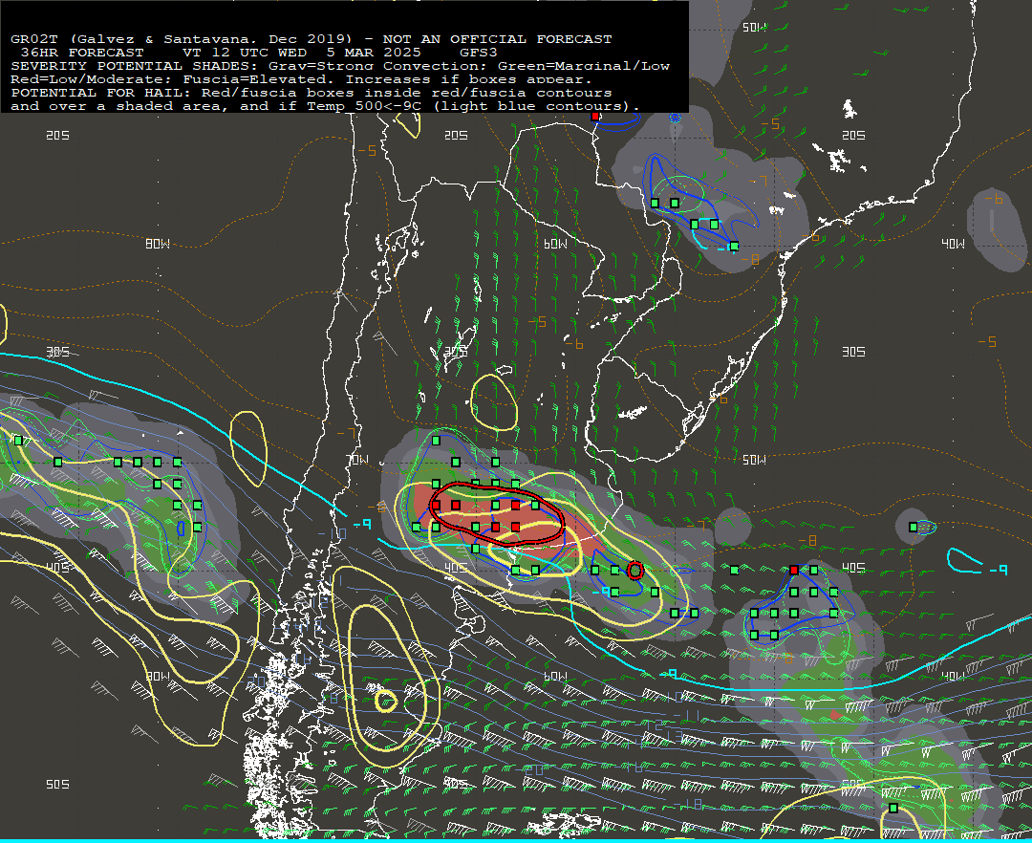
Task: Click the 'NOT AN OFFICIAL FORECAST' header text
Action: tap(497, 39)
